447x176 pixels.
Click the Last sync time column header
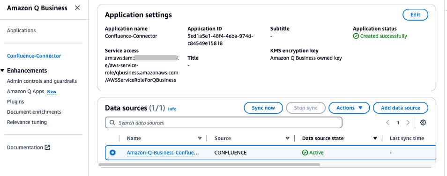[407, 139]
